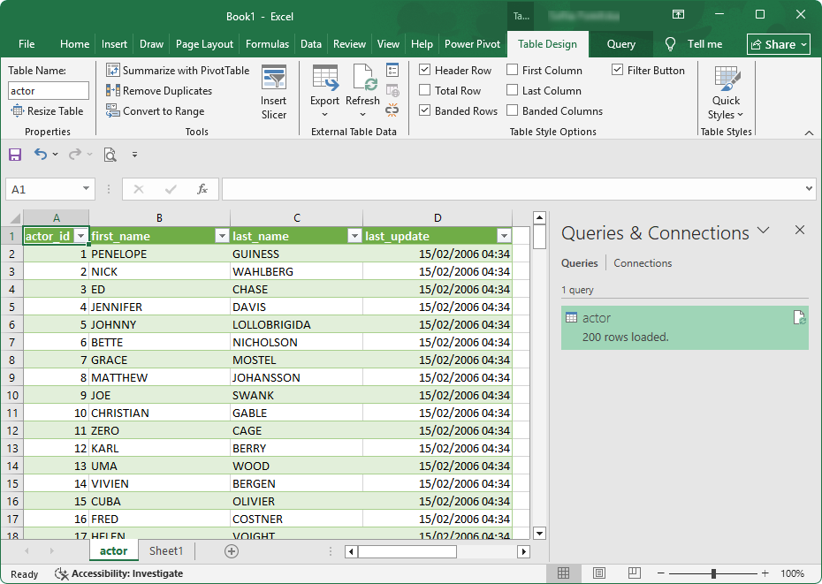The height and width of the screenshot is (584, 822).
Task: Enable the First Column option
Action: (x=510, y=70)
